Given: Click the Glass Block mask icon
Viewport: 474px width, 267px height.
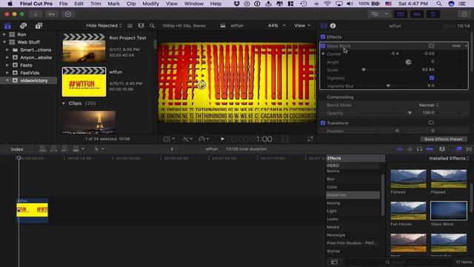Looking at the screenshot, I should [x=431, y=46].
